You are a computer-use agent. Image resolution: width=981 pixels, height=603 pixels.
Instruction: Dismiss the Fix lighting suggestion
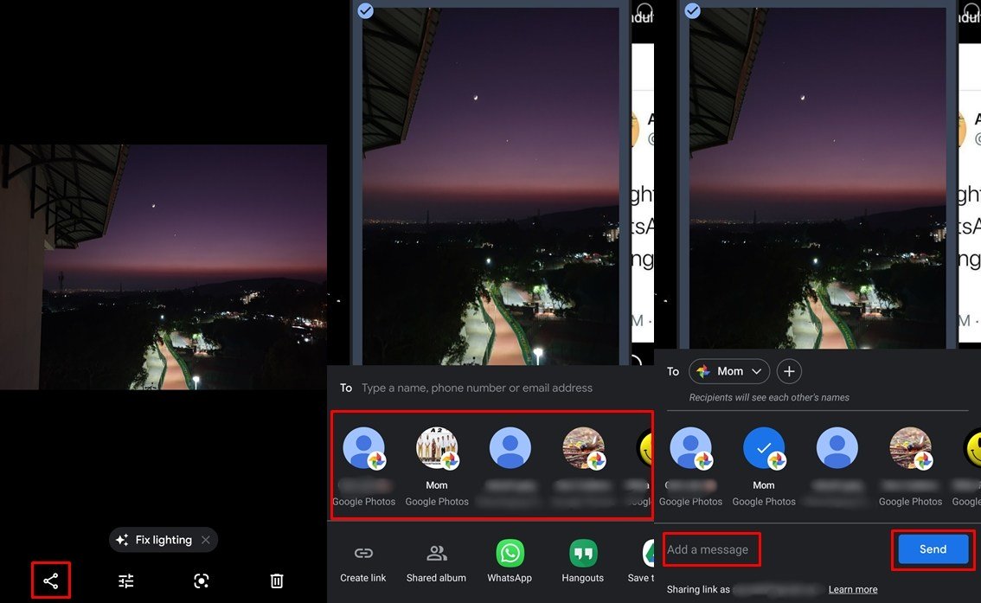[206, 540]
